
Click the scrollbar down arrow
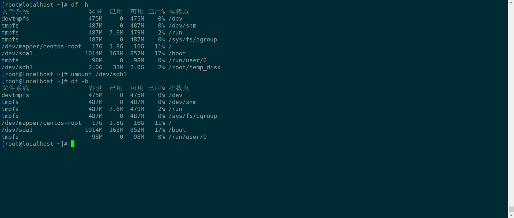(511, 215)
